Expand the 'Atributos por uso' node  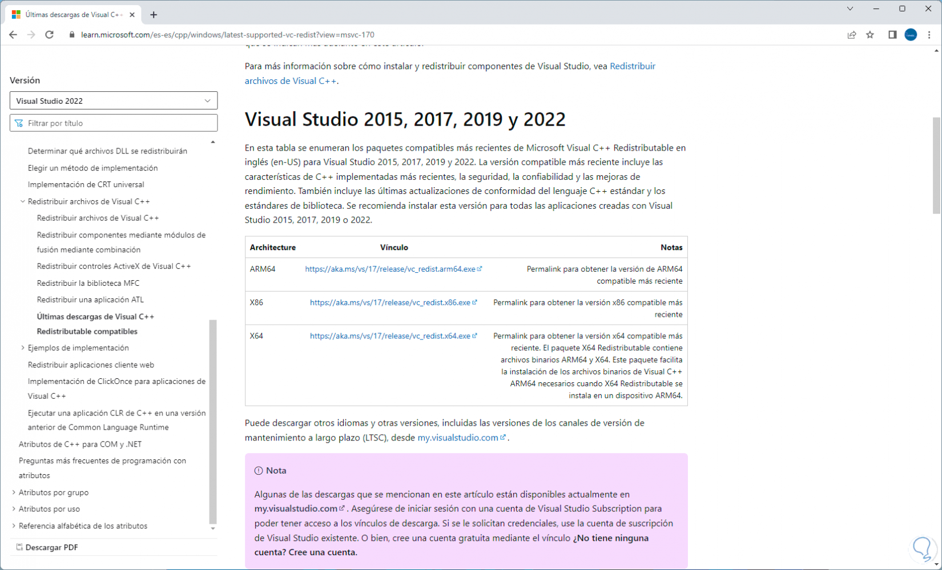point(14,509)
